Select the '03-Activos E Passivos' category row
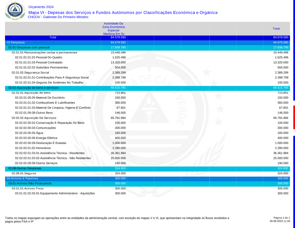Screen dimensions: 295x228 [x=22, y=178]
